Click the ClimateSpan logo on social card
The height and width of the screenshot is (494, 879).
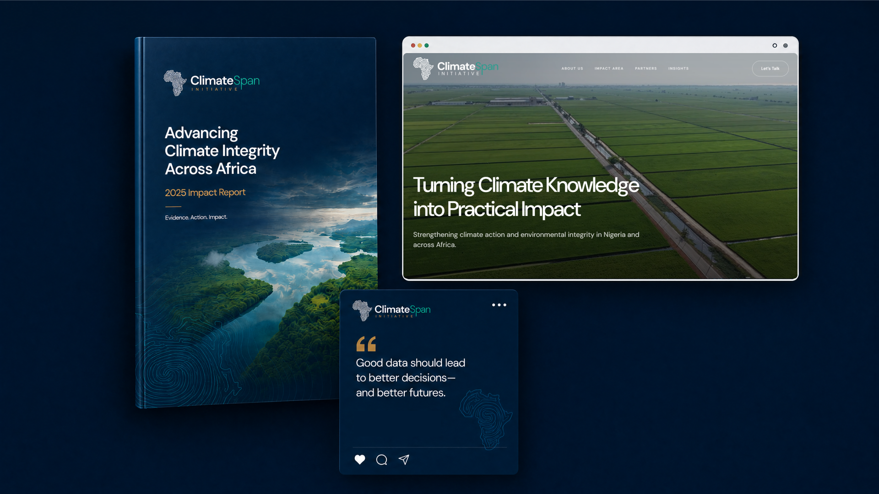tap(391, 311)
